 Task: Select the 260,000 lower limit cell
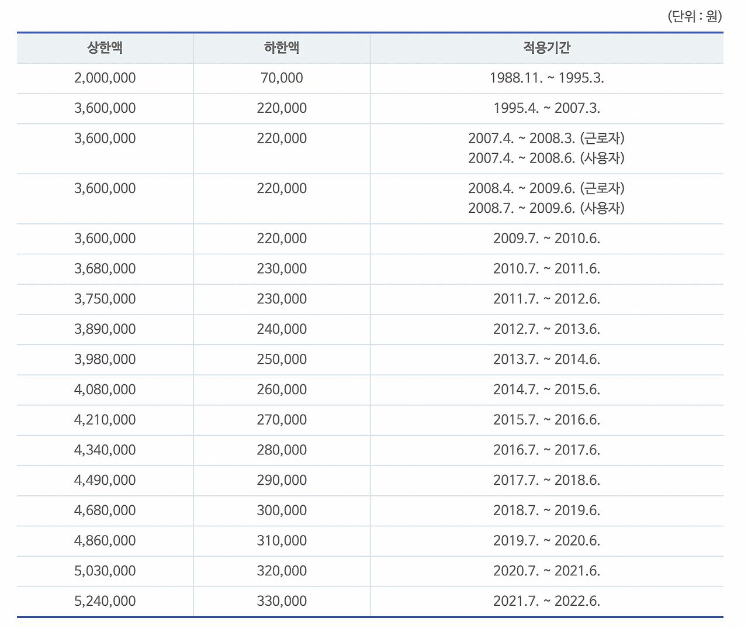(x=281, y=389)
